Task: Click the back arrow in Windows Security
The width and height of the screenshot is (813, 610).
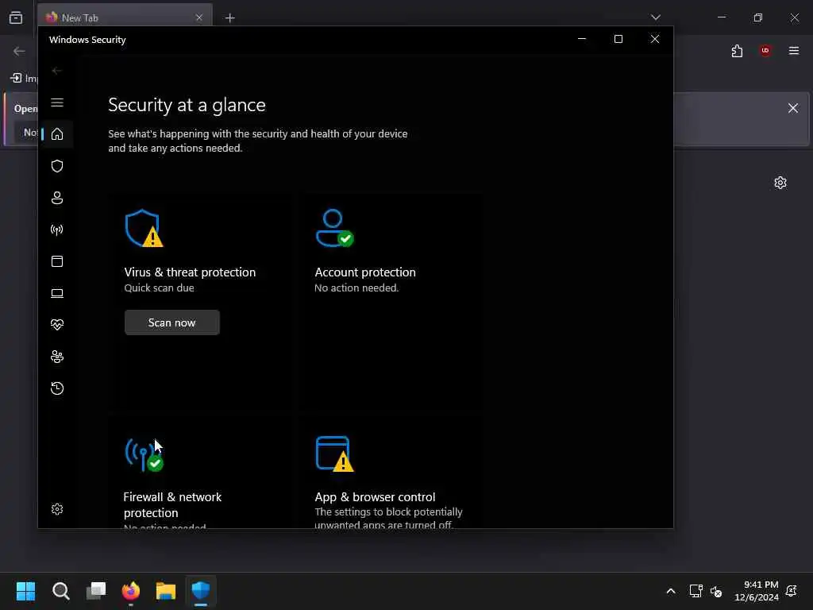Action: coord(57,71)
